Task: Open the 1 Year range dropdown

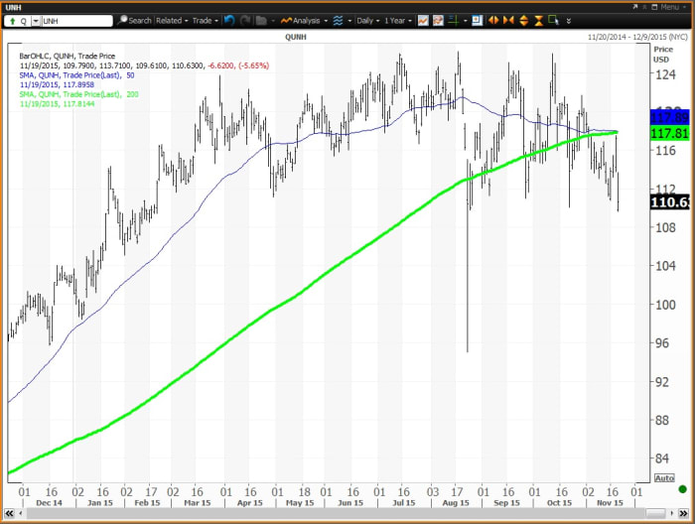Action: (399, 20)
